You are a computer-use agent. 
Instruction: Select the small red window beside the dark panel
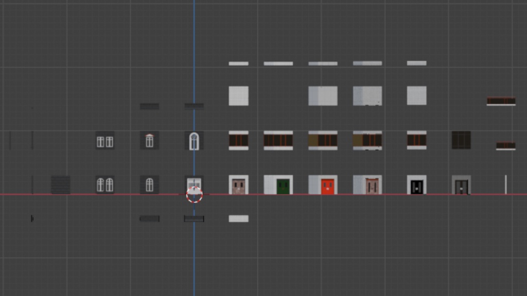click(506, 145)
